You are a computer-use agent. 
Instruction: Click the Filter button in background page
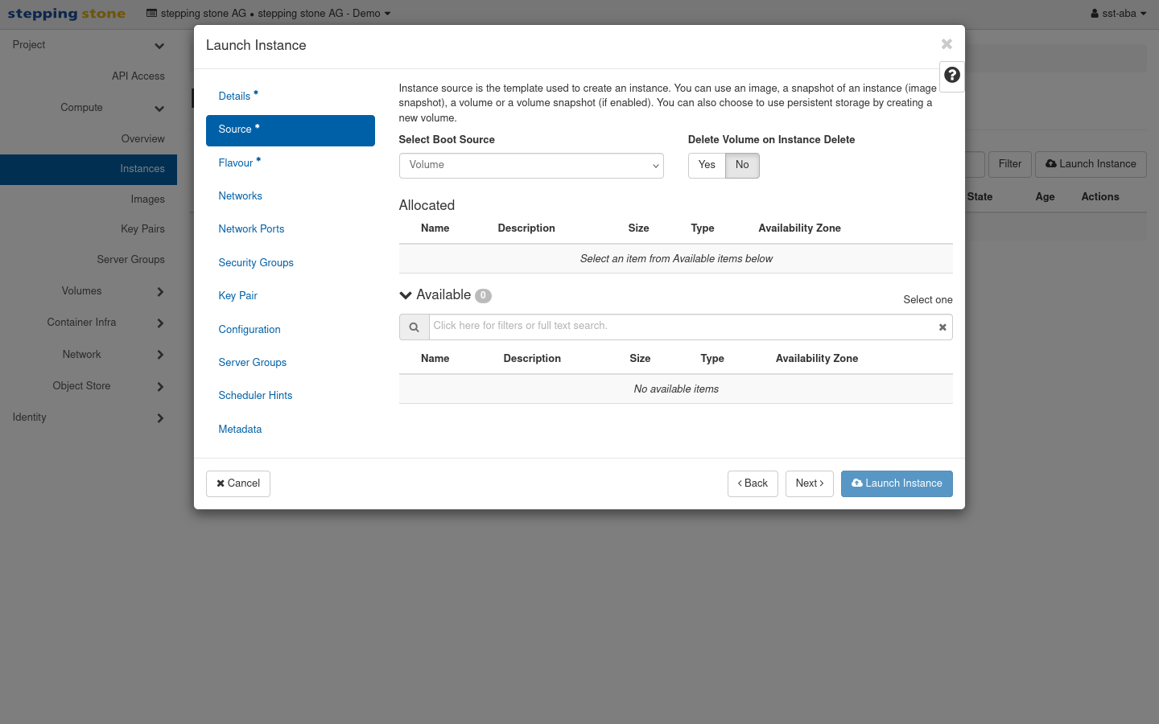pyautogui.click(x=1010, y=164)
